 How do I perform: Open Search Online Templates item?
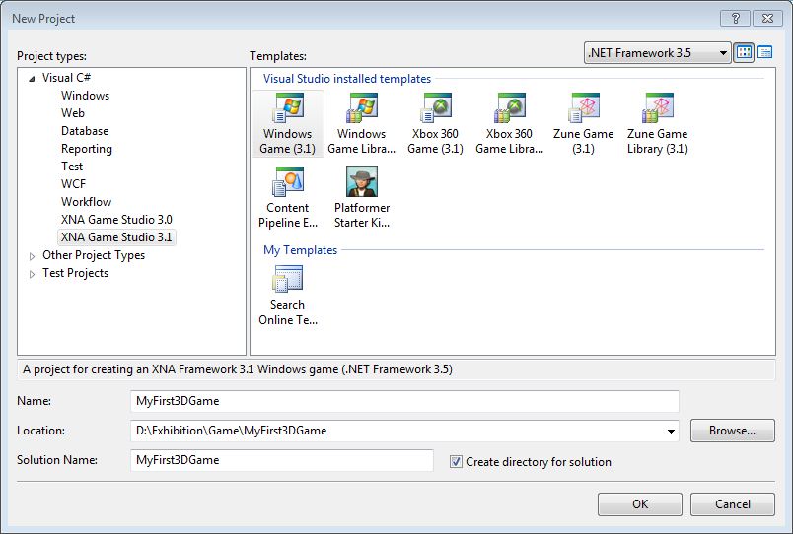pyautogui.click(x=287, y=295)
